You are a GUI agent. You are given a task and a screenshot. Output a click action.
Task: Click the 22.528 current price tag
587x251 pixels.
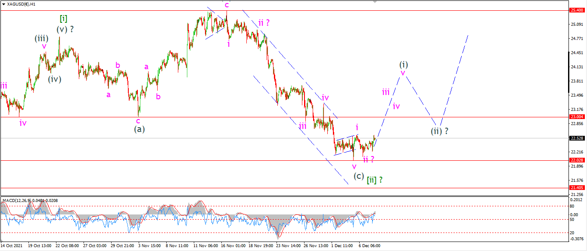tap(577, 138)
